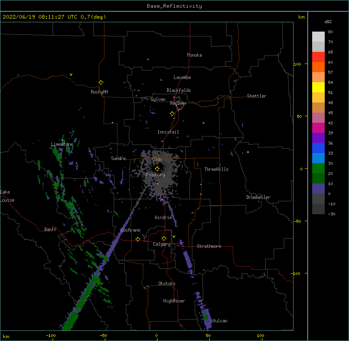Image resolution: width=349 pixels, height=341 pixels.
Task: Click the green 30 dBZ legend swatch
Action: coord(318,168)
